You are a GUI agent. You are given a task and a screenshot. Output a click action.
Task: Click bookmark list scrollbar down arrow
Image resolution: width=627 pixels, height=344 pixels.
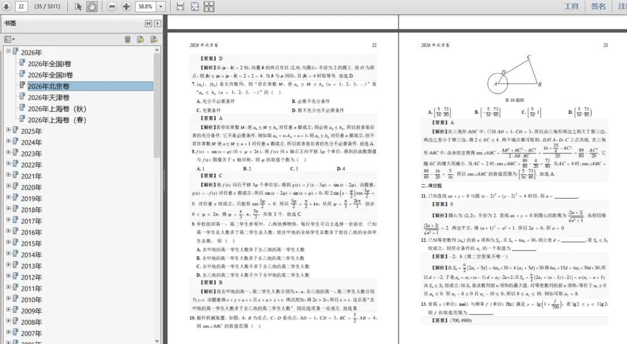click(157, 341)
